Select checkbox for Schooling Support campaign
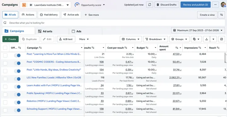The image size is (227, 117). (x=5, y=110)
